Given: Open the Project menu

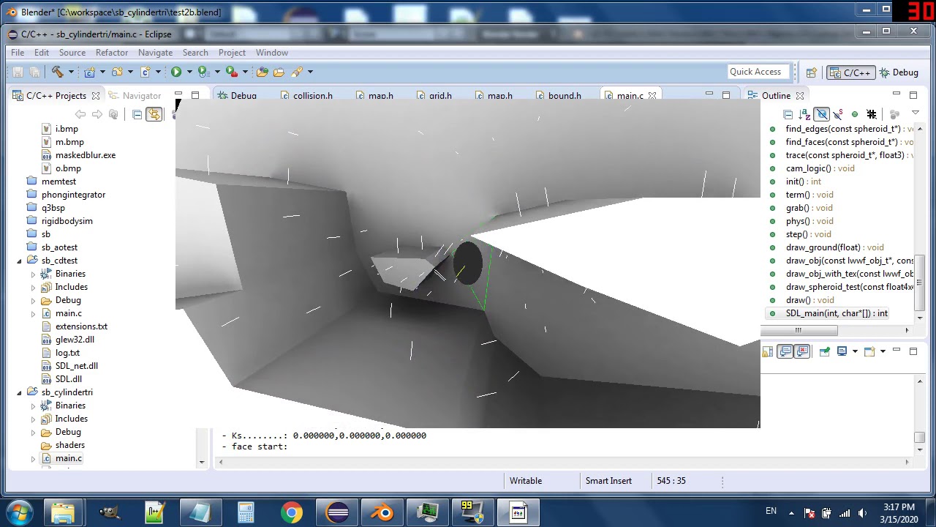Looking at the screenshot, I should pos(232,53).
